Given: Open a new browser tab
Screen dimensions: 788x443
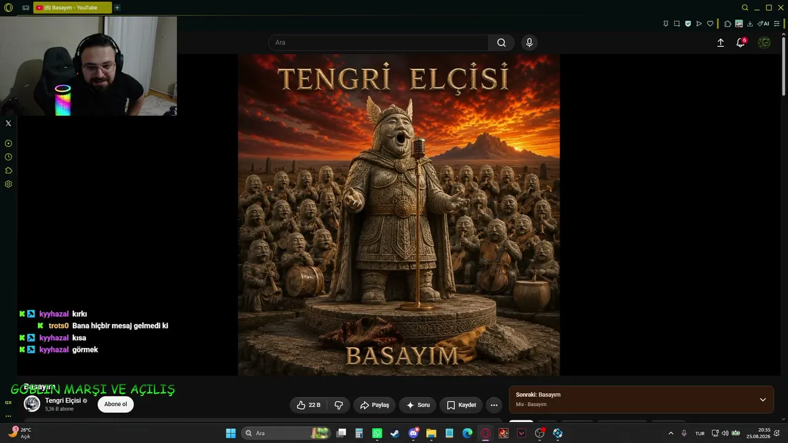Looking at the screenshot, I should pos(117,8).
